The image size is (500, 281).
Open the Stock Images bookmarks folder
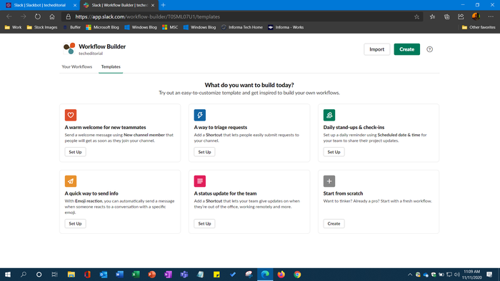point(42,27)
